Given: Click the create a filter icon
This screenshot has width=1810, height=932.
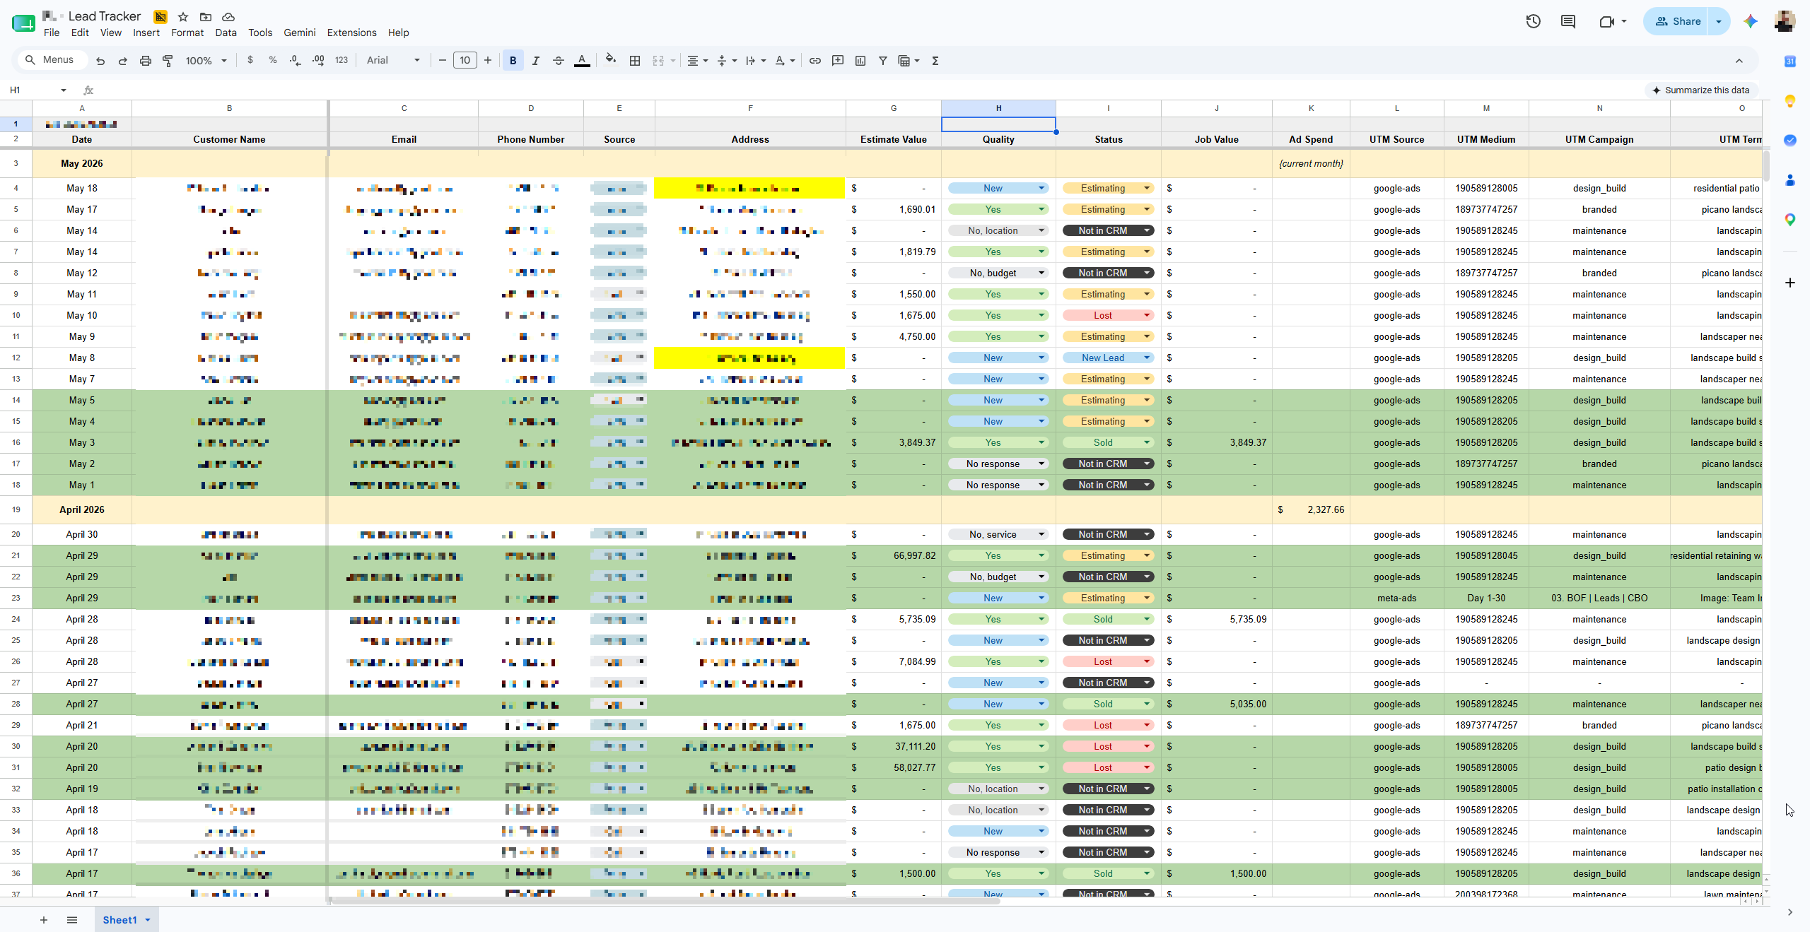Looking at the screenshot, I should click(x=883, y=61).
